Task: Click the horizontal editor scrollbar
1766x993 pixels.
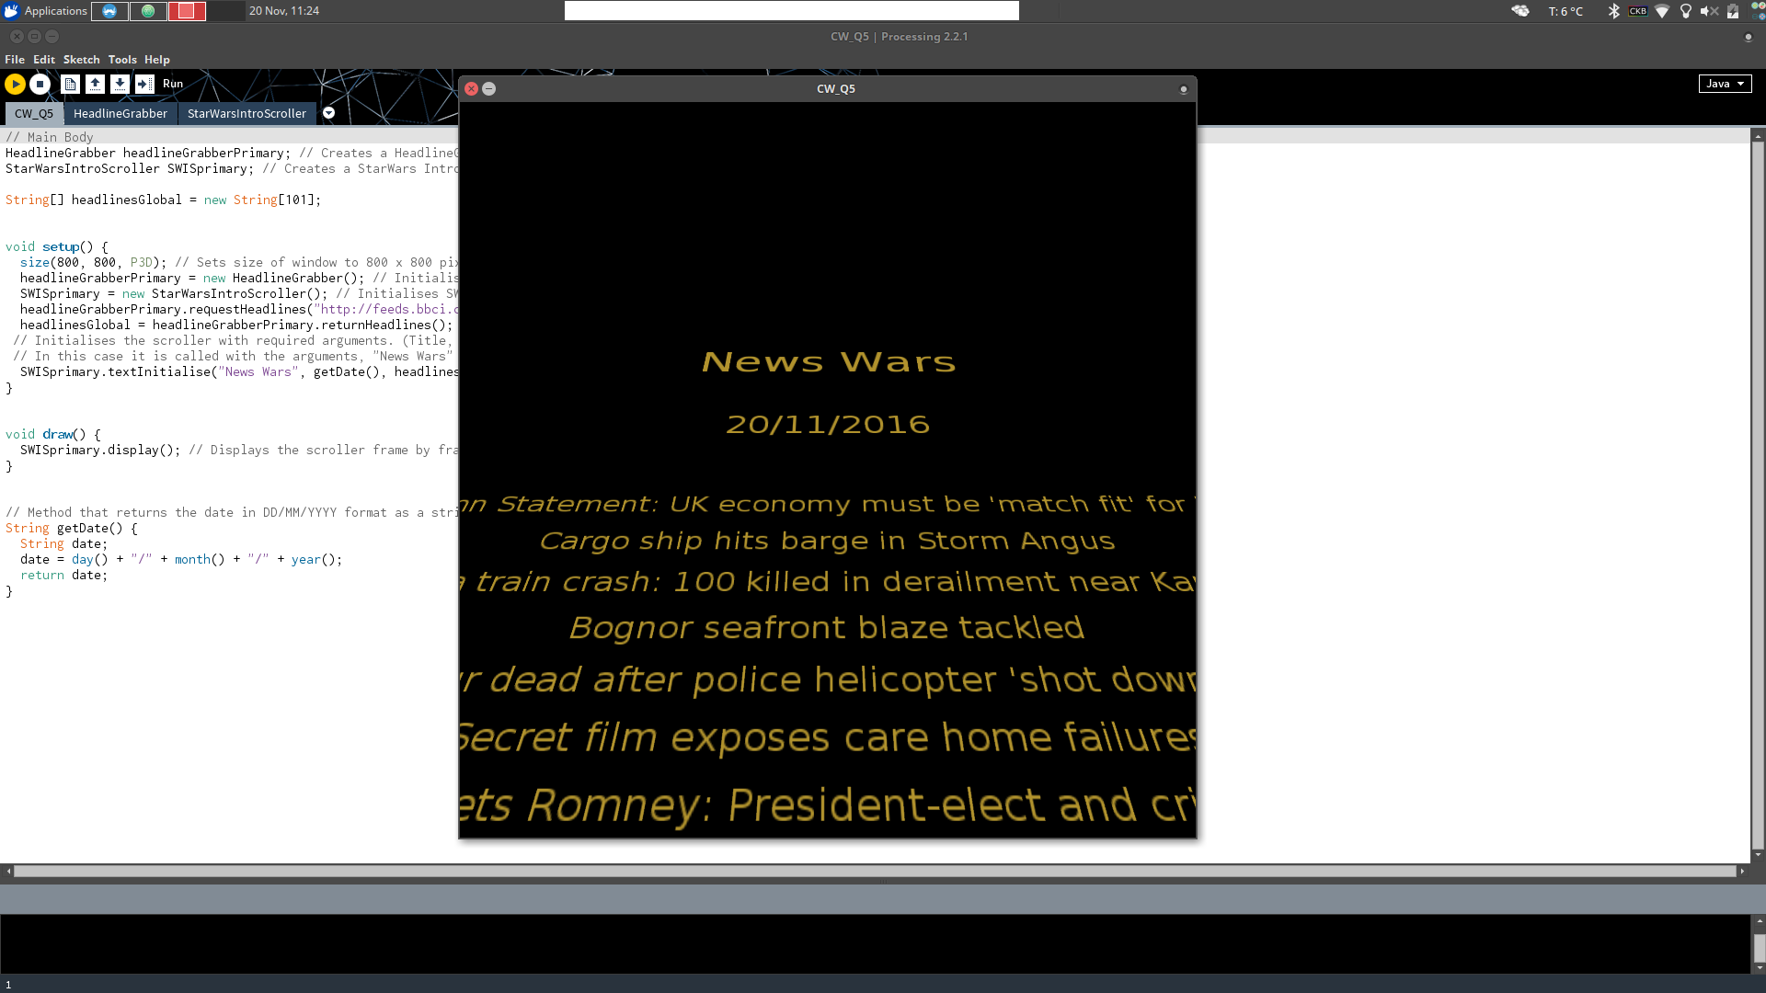Action: (x=874, y=871)
